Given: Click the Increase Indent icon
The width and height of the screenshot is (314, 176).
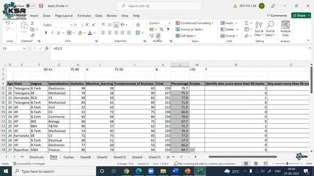Looking at the screenshot, I should click(x=129, y=33).
